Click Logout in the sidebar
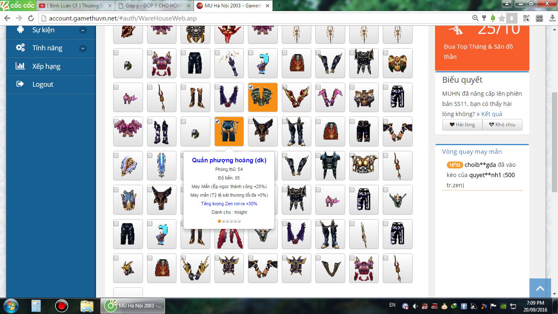 (x=51, y=84)
